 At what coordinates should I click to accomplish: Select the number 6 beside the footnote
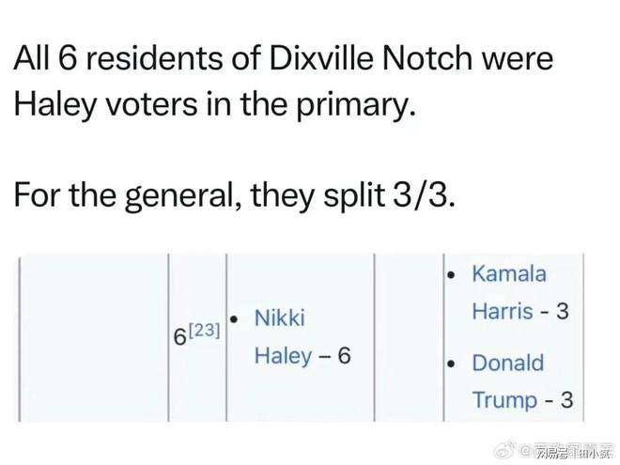[180, 337]
